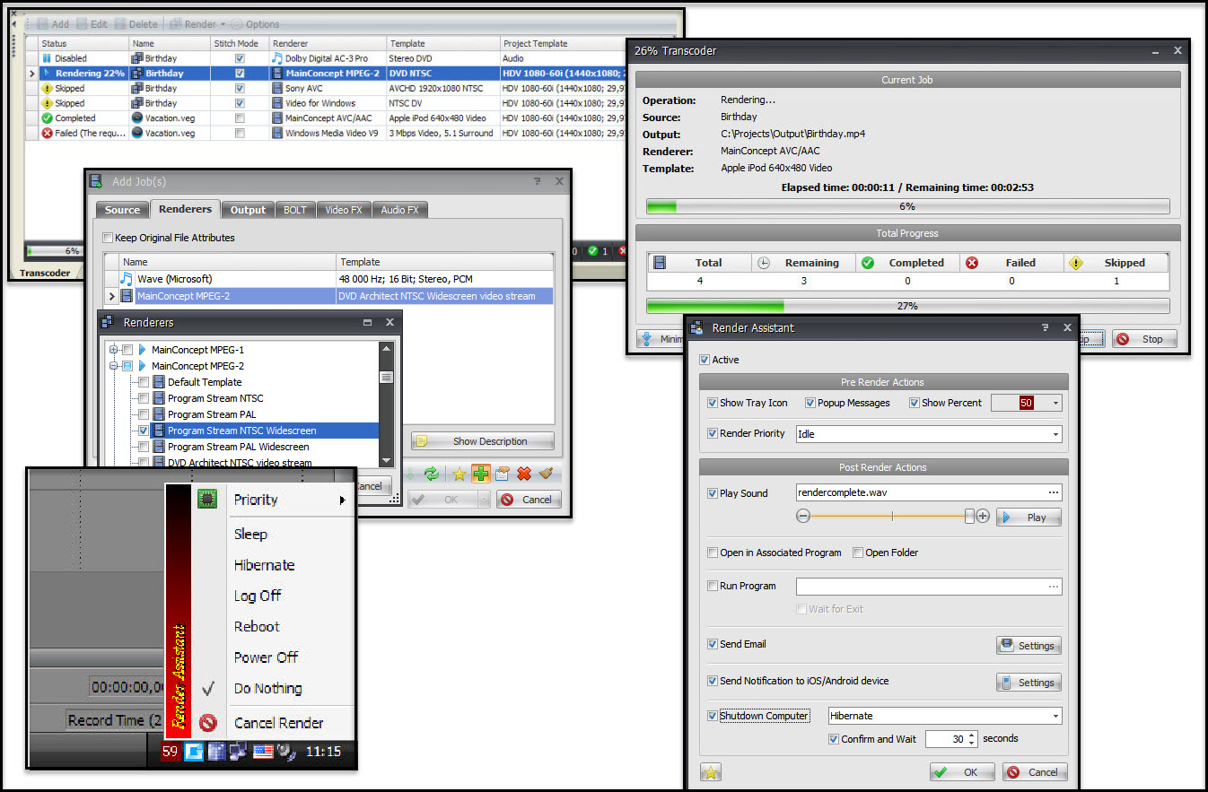
Task: Click the music note icon beside Wave (Microsoft)
Action: coord(127,279)
